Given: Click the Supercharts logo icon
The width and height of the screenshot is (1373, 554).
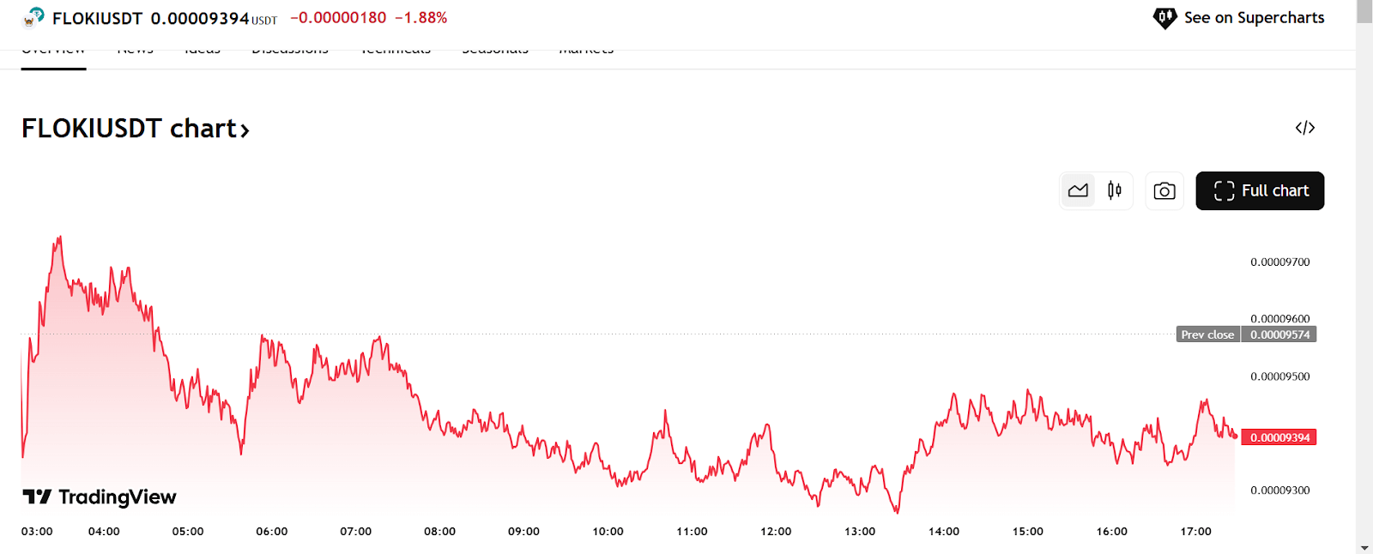Looking at the screenshot, I should pyautogui.click(x=1164, y=18).
